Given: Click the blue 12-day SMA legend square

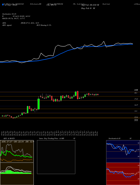Looking at the screenshot, I should [x=3, y=4].
